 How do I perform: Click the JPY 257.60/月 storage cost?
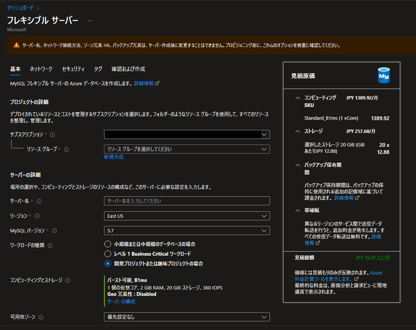[x=360, y=131]
